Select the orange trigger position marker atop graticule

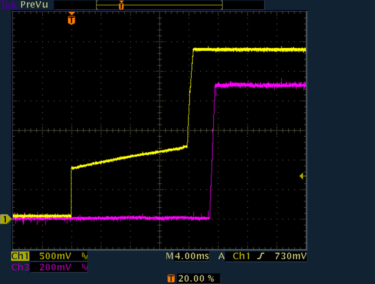click(x=71, y=19)
